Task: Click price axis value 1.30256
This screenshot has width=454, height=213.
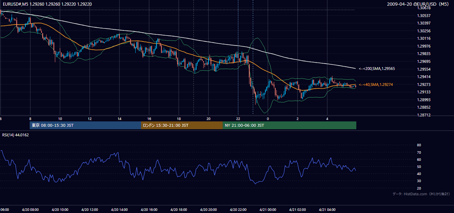Action: point(424,31)
